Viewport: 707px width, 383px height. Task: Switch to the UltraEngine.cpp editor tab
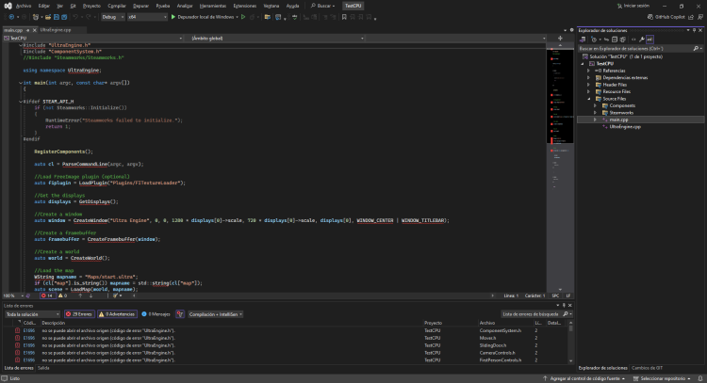point(56,30)
